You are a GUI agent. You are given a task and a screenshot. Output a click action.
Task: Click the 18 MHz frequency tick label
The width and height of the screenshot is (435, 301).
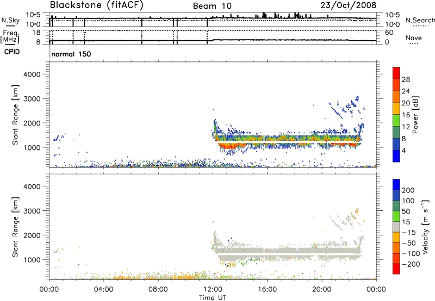tap(36, 33)
